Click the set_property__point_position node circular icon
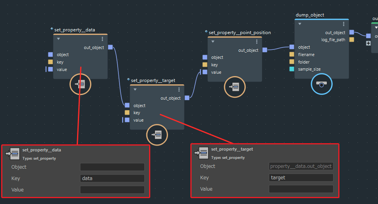The width and height of the screenshot is (378, 204). 234,87
